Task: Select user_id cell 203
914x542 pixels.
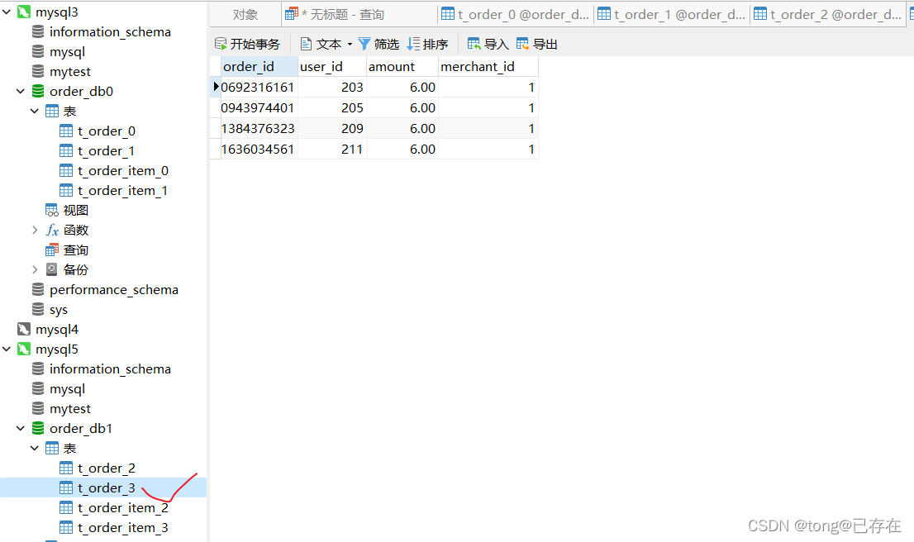Action: (x=331, y=87)
